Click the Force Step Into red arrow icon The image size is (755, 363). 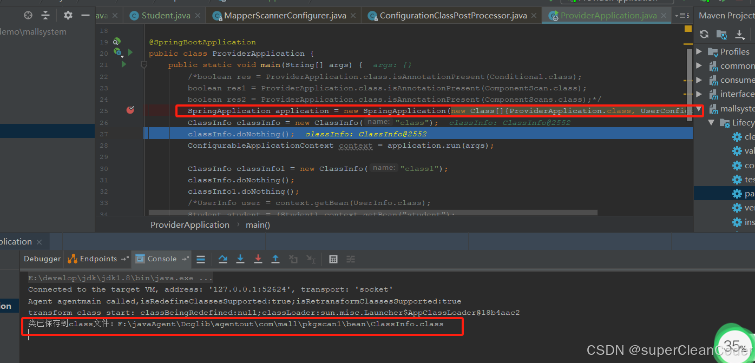tap(258, 259)
